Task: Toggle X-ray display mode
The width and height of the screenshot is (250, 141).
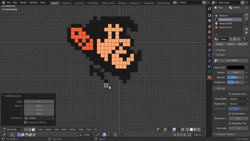Action: click(x=183, y=130)
